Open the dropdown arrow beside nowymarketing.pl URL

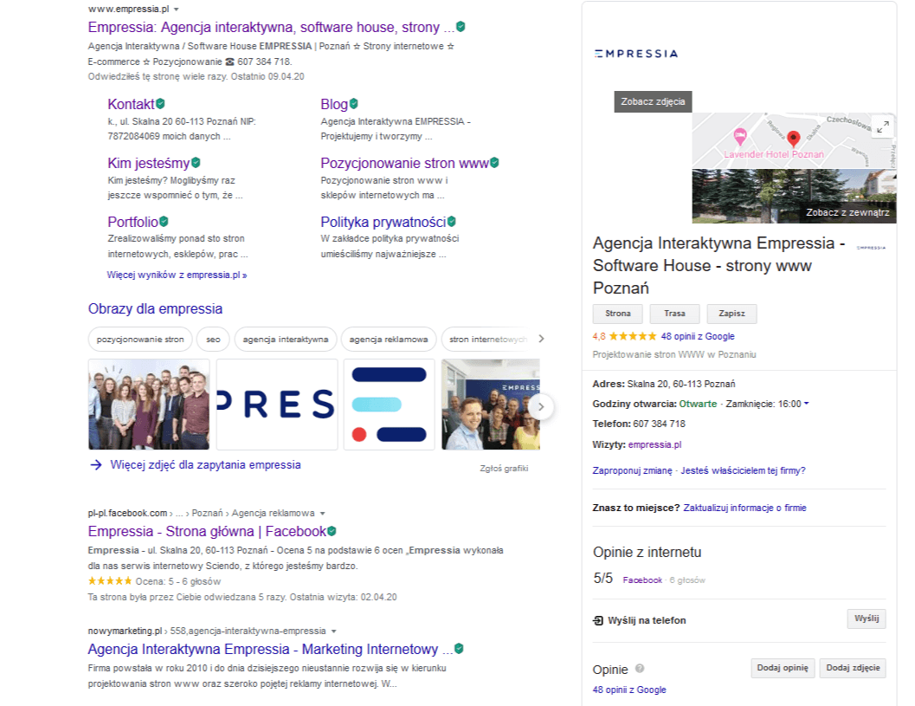point(334,632)
